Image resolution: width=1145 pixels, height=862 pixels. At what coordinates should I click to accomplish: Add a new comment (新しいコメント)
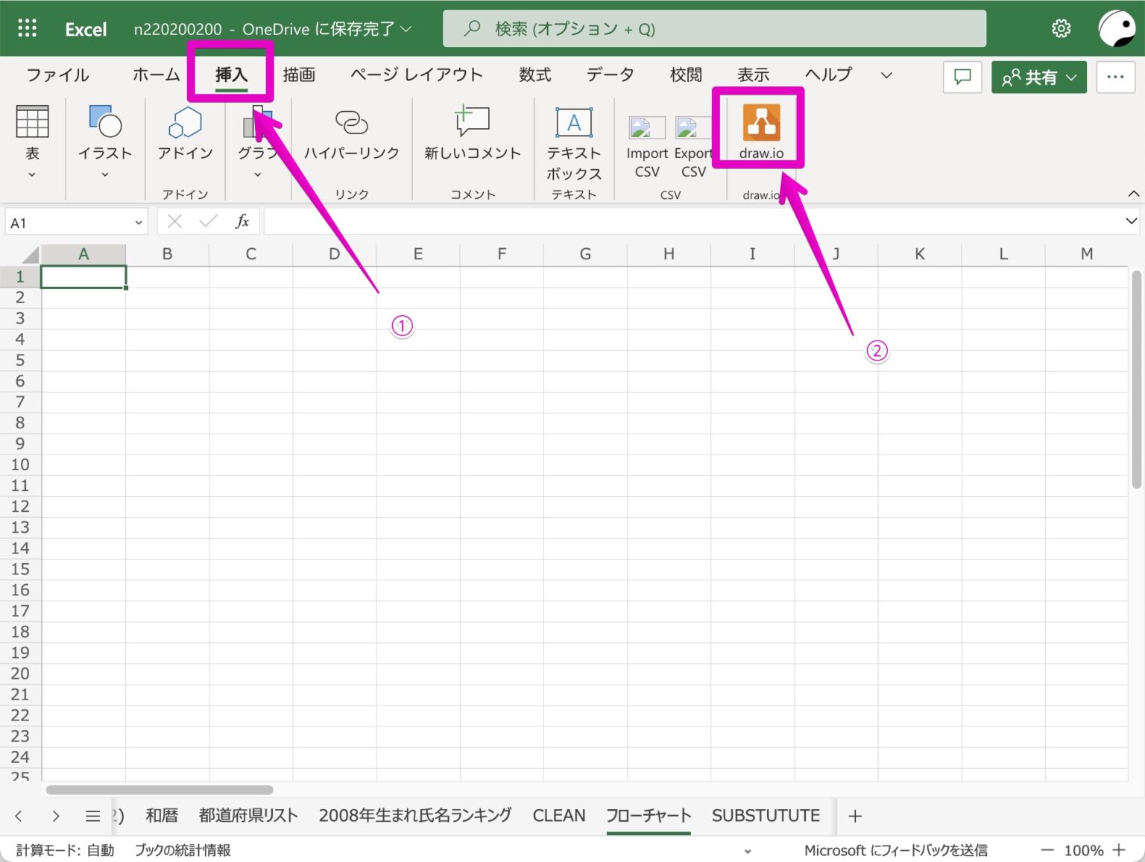coord(471,123)
